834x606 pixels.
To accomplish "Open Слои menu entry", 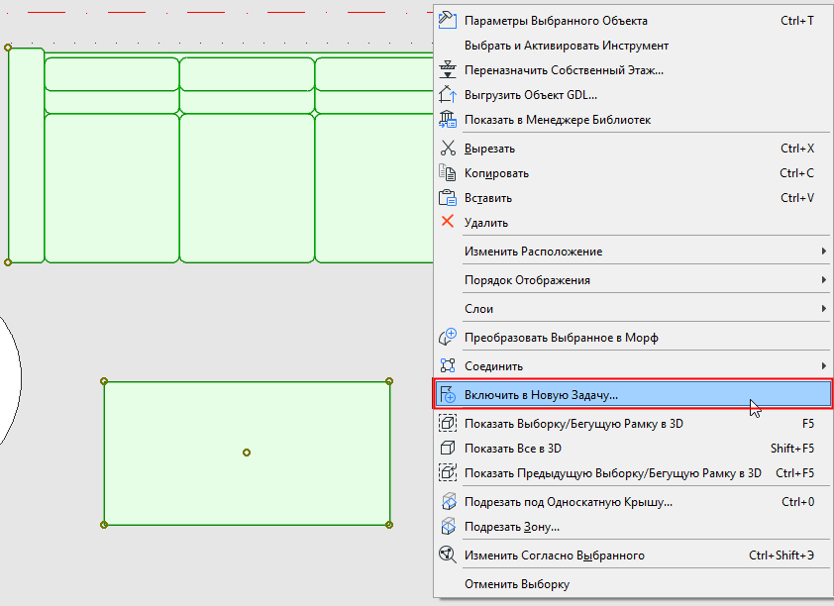I will [x=633, y=309].
